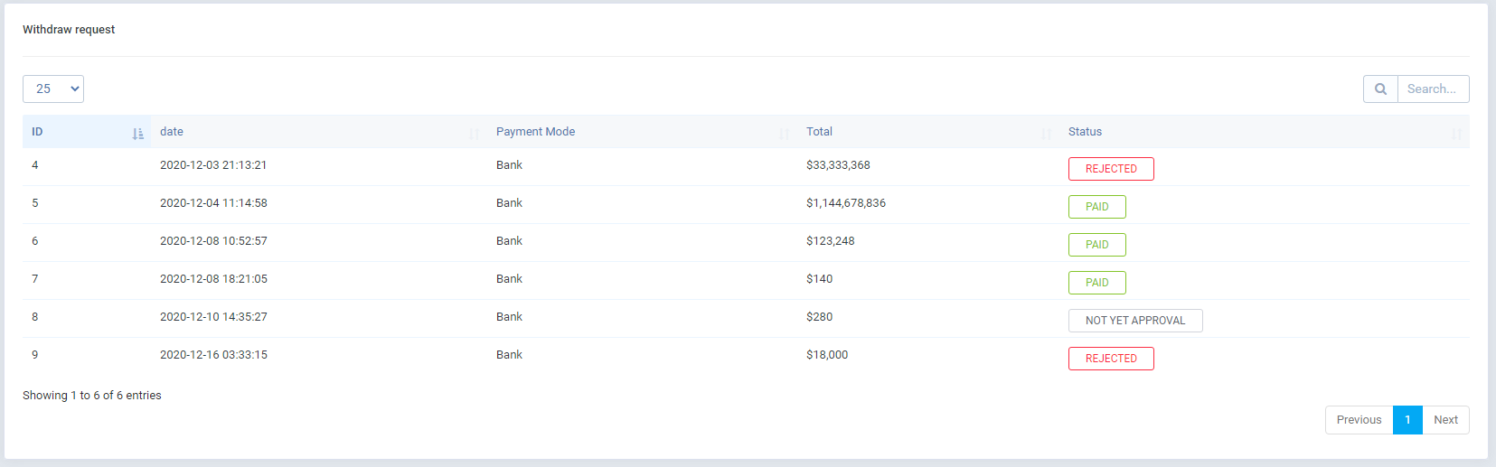Click PAID badge for ID 5
This screenshot has height=467, width=1496.
tap(1096, 207)
